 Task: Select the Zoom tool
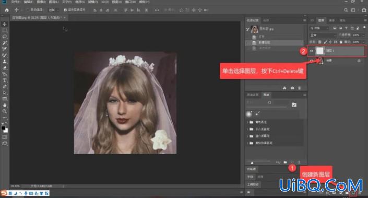coord(5,111)
